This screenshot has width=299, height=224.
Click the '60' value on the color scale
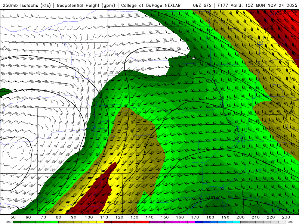point(28,217)
